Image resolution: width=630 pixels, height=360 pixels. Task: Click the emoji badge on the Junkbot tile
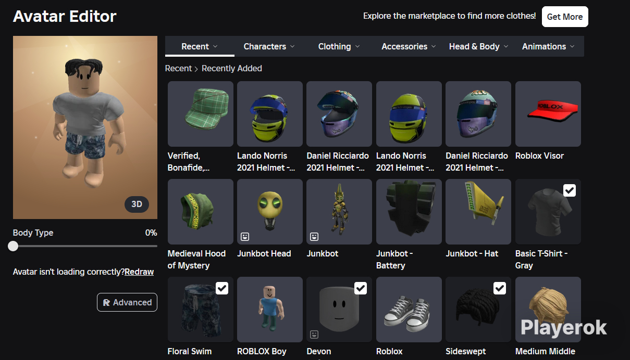(314, 237)
